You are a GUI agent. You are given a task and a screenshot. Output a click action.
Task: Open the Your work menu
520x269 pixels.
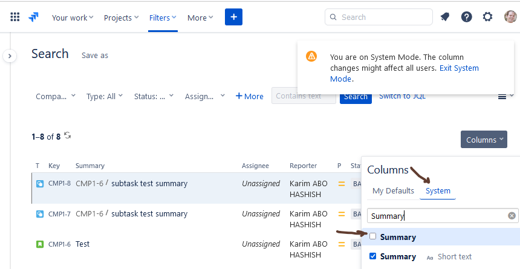73,18
